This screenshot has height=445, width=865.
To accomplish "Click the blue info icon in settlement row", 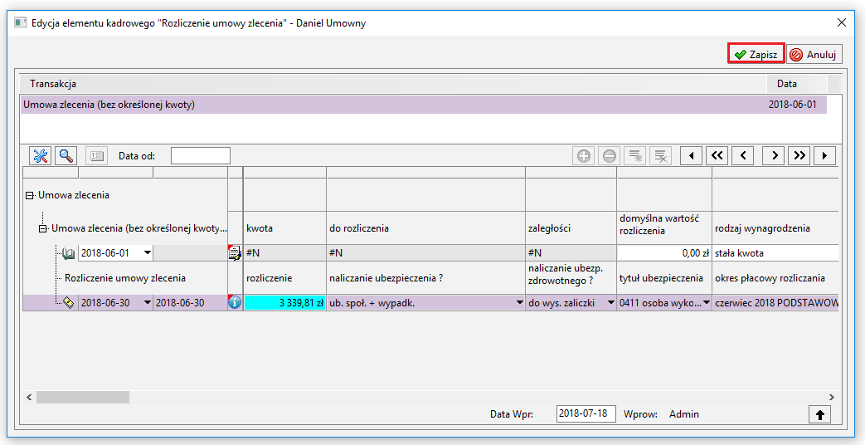I will pos(235,302).
